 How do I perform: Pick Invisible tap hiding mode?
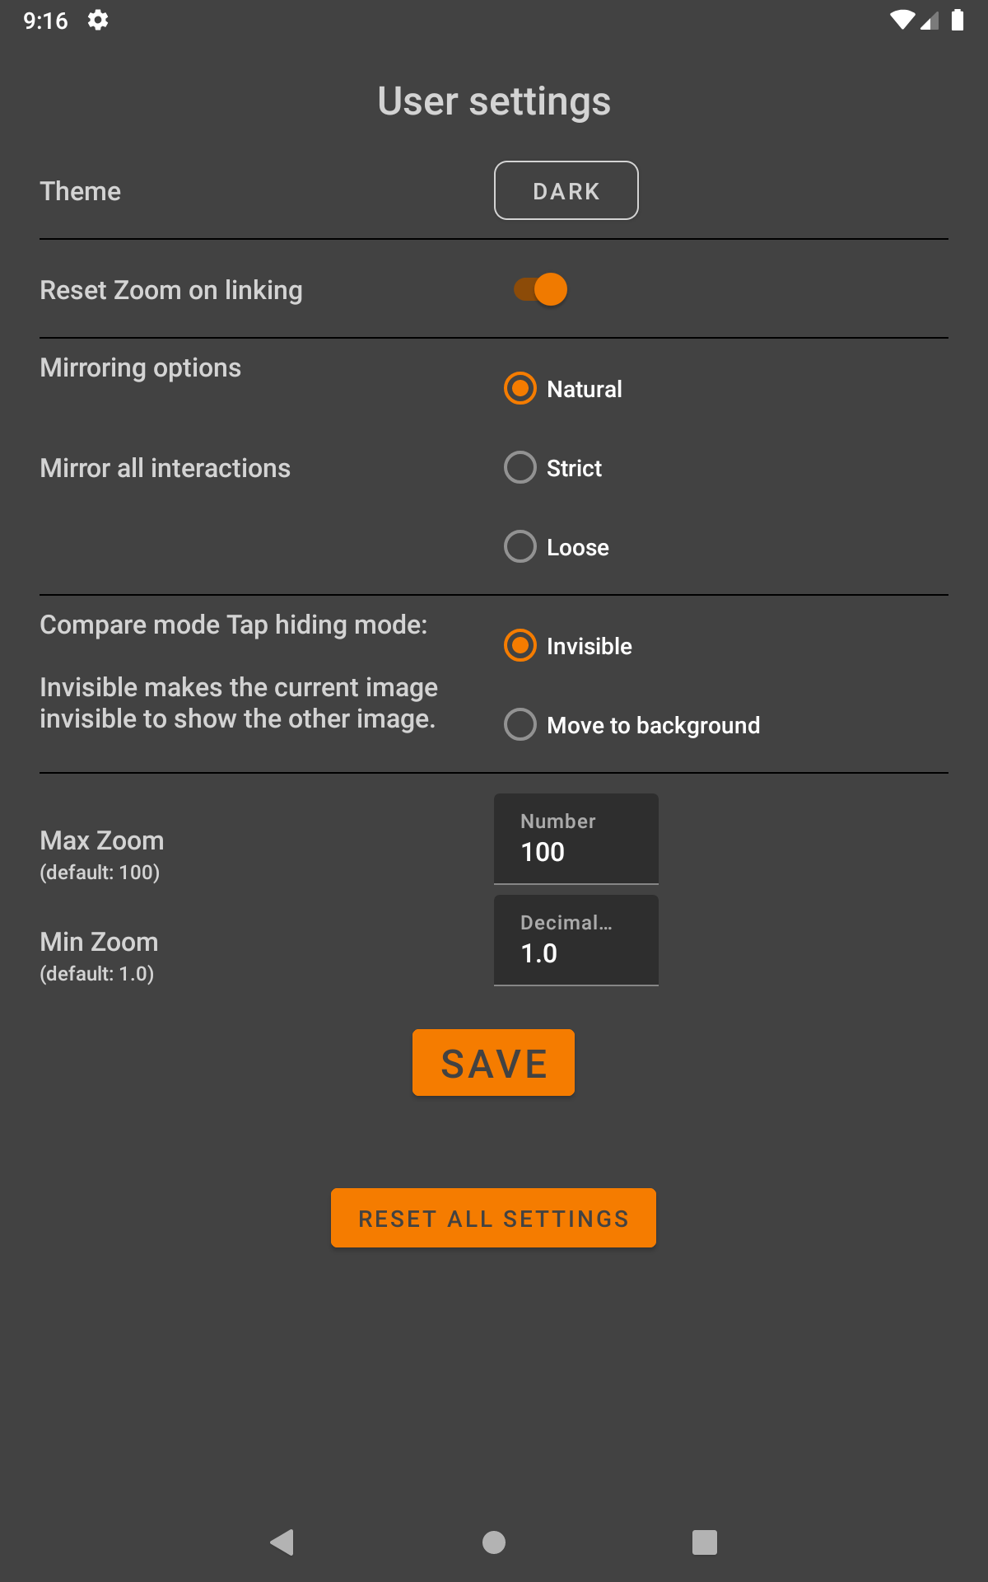pyautogui.click(x=520, y=645)
